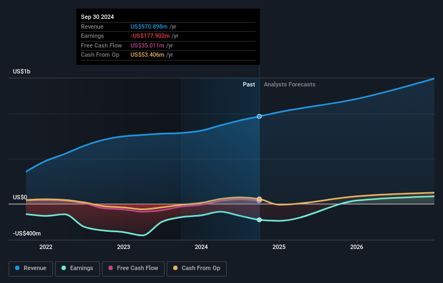Click the 2022 x-axis label

[x=46, y=247]
